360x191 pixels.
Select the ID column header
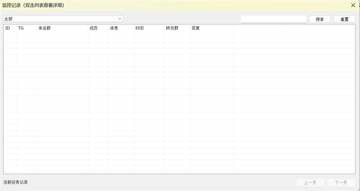point(10,28)
